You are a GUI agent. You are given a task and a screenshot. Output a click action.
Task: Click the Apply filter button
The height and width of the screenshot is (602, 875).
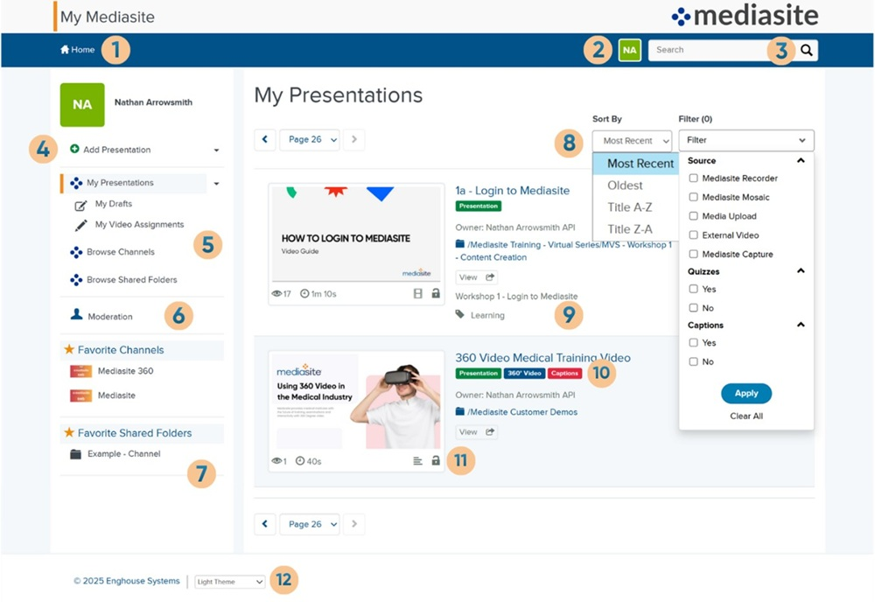(x=745, y=394)
